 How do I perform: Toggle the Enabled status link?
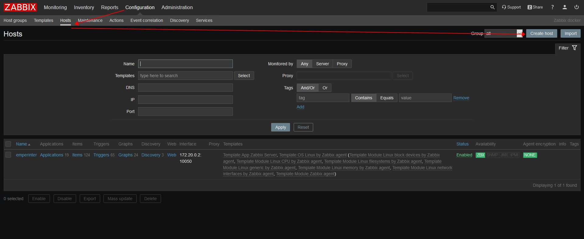[x=464, y=155]
